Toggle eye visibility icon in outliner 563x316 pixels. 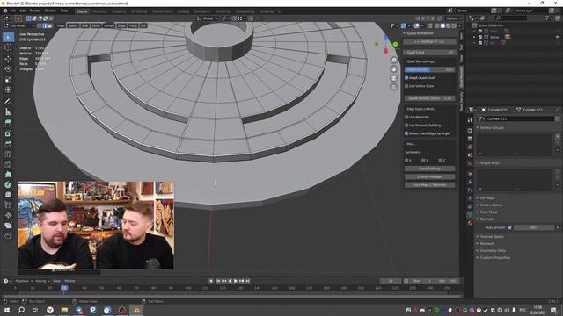click(558, 37)
